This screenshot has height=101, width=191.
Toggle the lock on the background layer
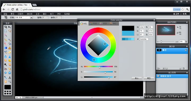click(186, 50)
